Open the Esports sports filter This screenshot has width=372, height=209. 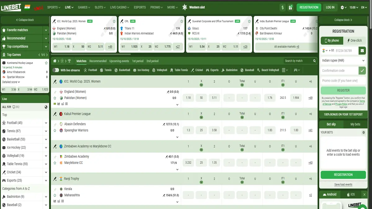[x=207, y=70]
